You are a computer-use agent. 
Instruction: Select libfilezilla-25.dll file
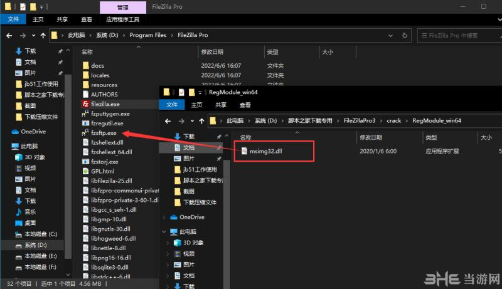pyautogui.click(x=112, y=181)
